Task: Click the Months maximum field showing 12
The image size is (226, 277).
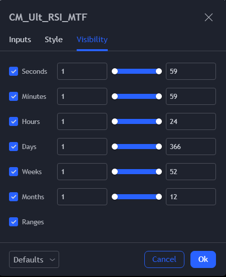Action: click(191, 197)
